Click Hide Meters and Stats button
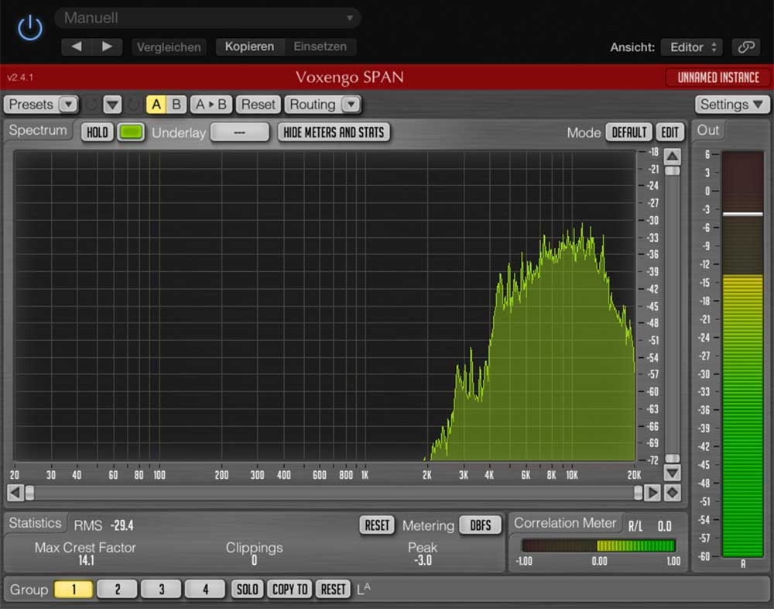The image size is (774, 609). tap(334, 132)
